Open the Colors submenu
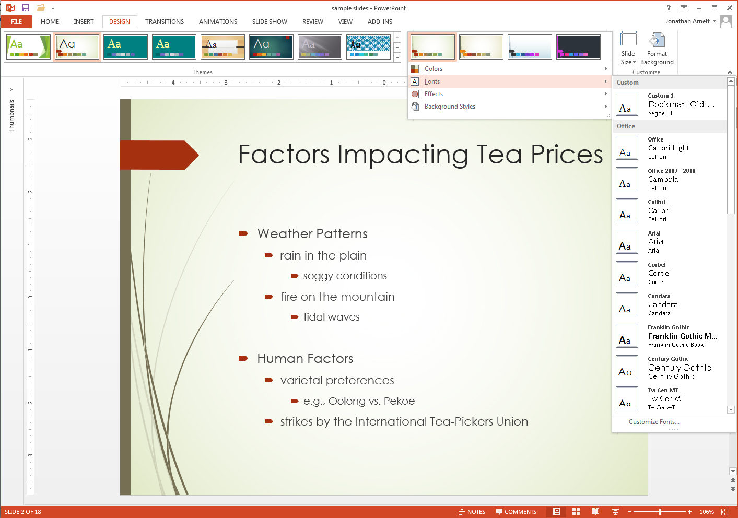Image resolution: width=738 pixels, height=518 pixels. click(509, 69)
